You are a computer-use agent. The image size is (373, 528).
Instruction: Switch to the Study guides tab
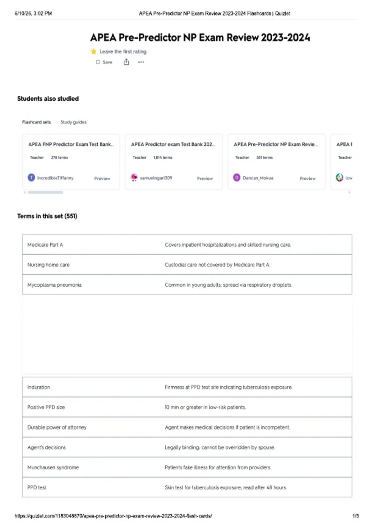click(x=73, y=122)
